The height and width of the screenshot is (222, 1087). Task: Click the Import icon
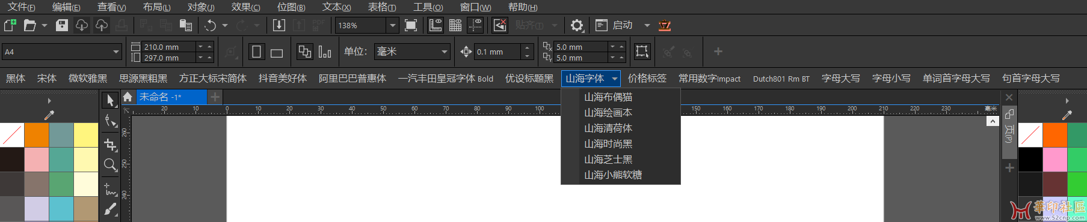click(x=279, y=25)
